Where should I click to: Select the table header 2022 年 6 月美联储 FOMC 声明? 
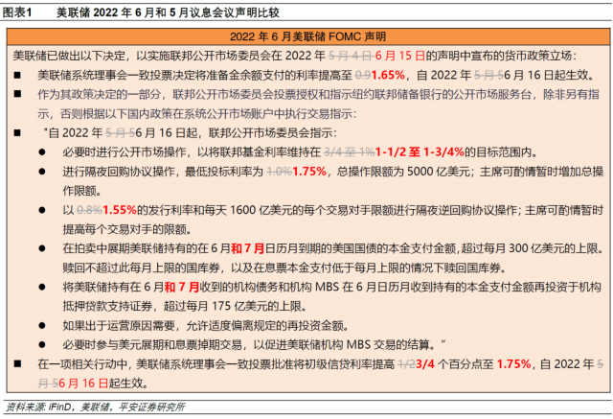click(x=306, y=35)
